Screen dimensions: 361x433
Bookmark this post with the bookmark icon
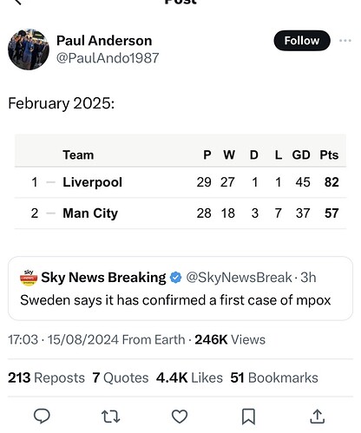coord(248,417)
